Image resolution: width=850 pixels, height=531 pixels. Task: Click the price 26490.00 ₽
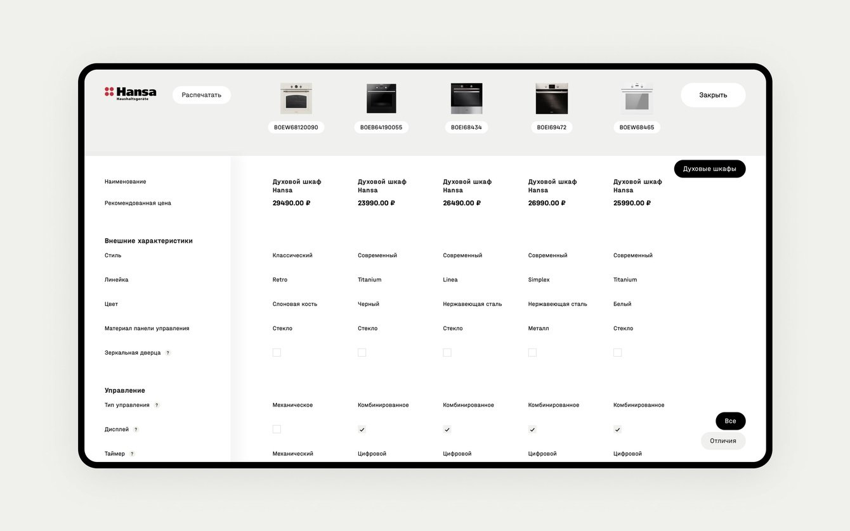pos(462,203)
